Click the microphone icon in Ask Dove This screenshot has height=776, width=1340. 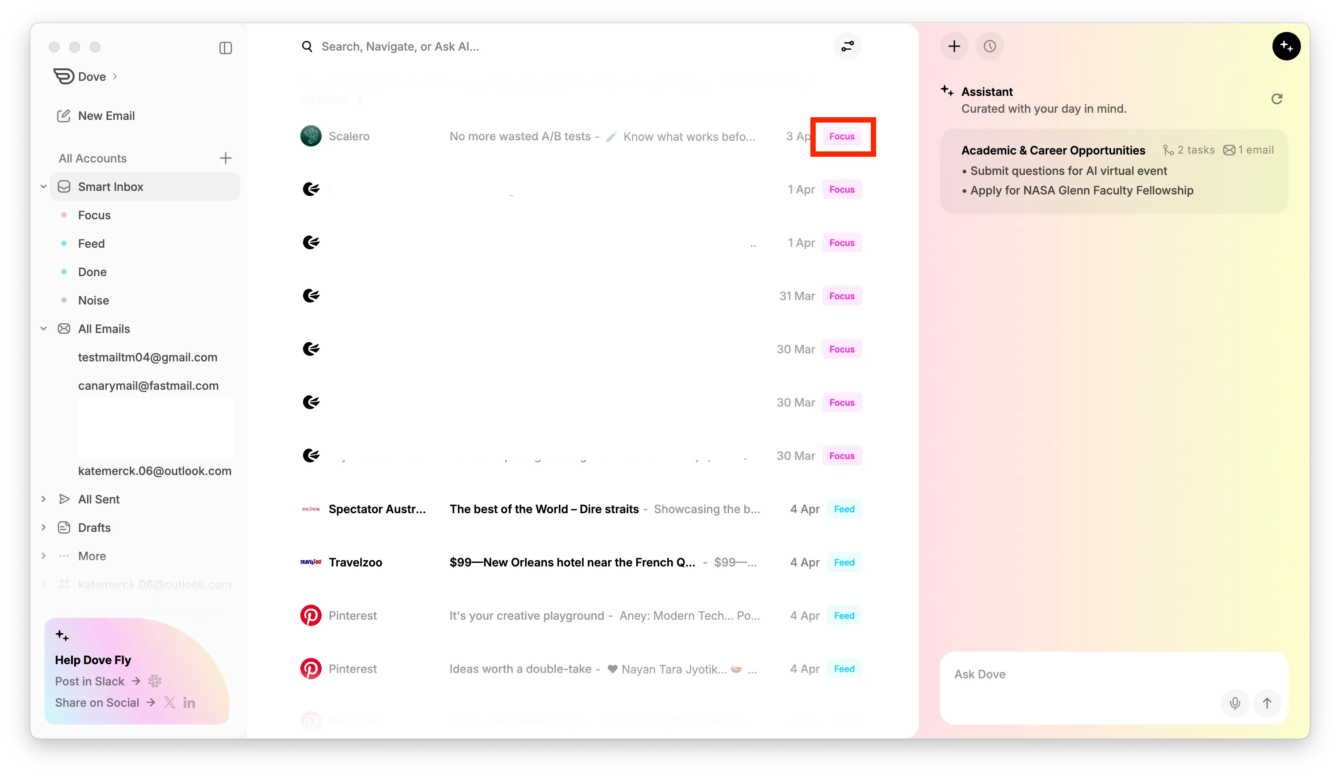tap(1235, 703)
